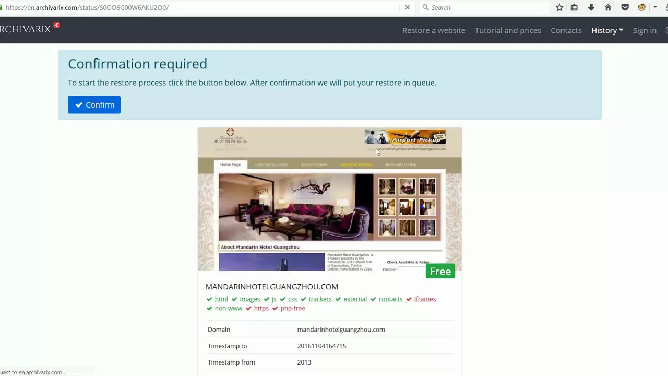Click the Pocket save icon
Screen dimensions: 668x376
625,7
